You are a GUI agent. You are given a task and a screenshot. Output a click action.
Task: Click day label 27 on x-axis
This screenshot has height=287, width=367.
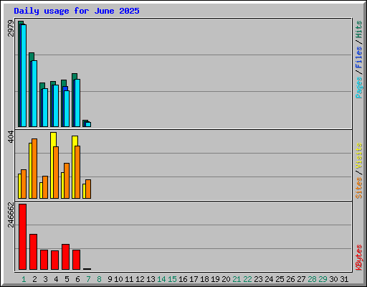click(x=301, y=279)
